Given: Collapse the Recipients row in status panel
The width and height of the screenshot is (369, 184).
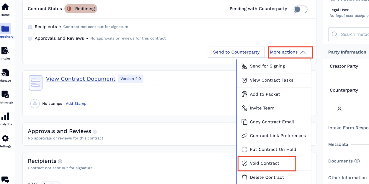Looking at the screenshot, I should pos(30,27).
